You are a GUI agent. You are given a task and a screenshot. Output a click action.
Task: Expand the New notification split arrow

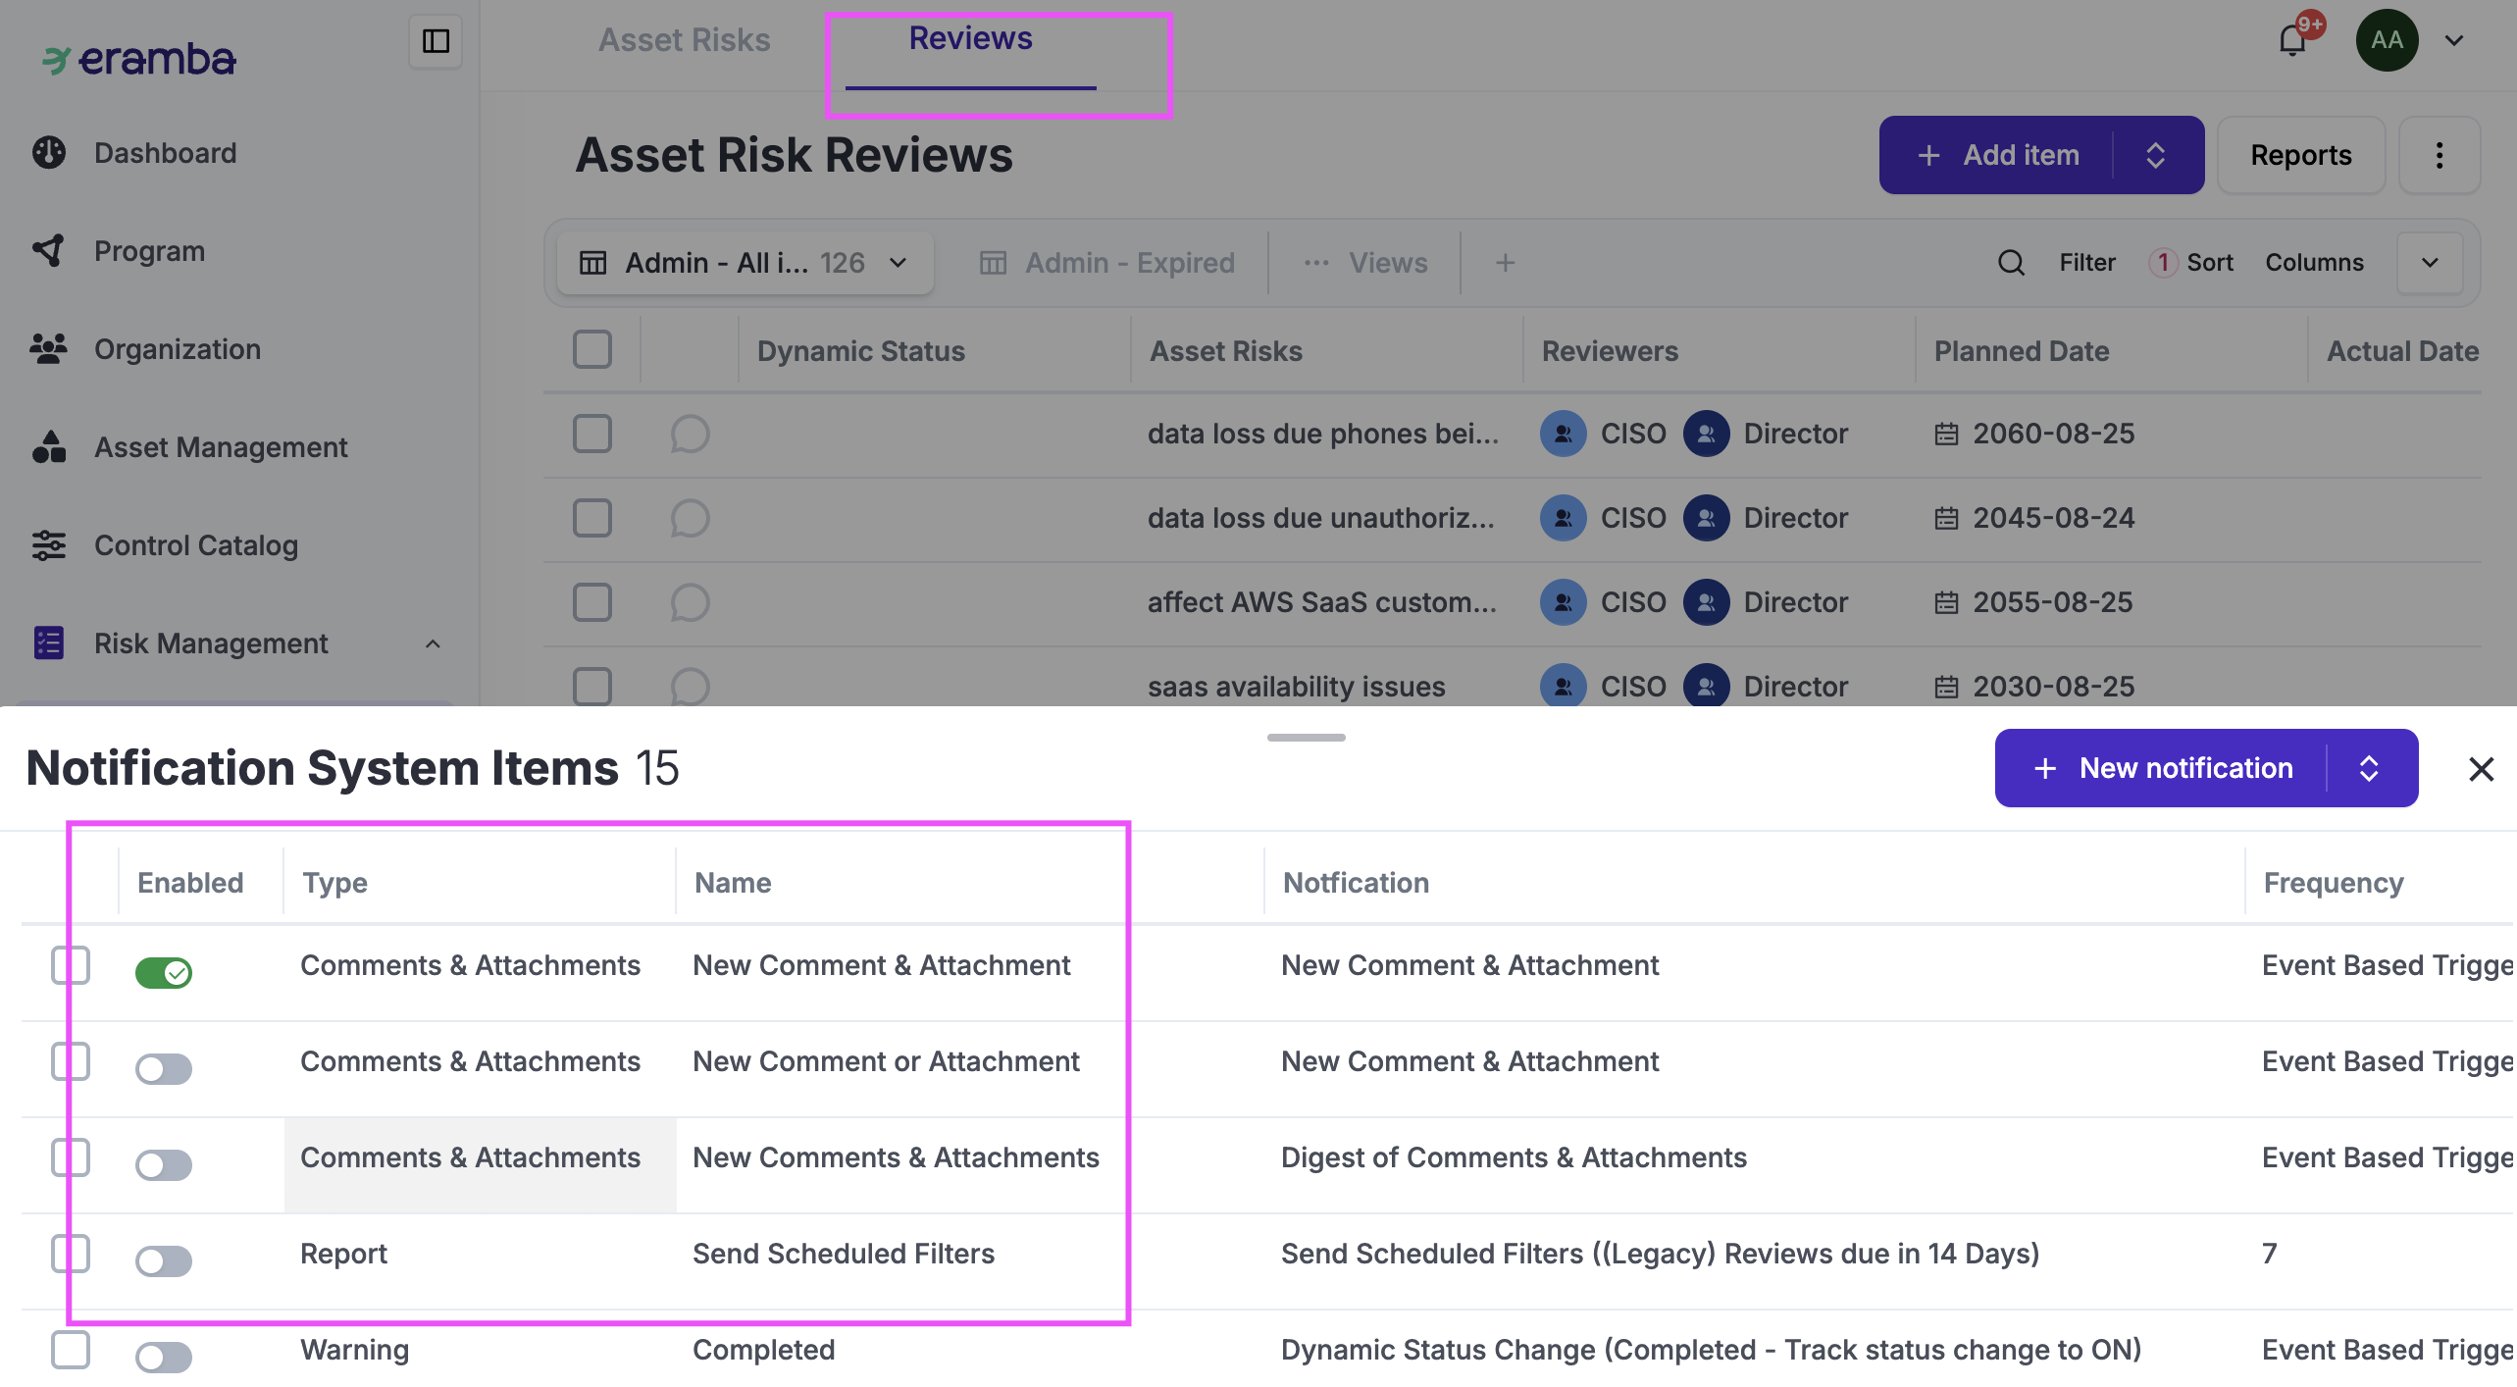2369,768
